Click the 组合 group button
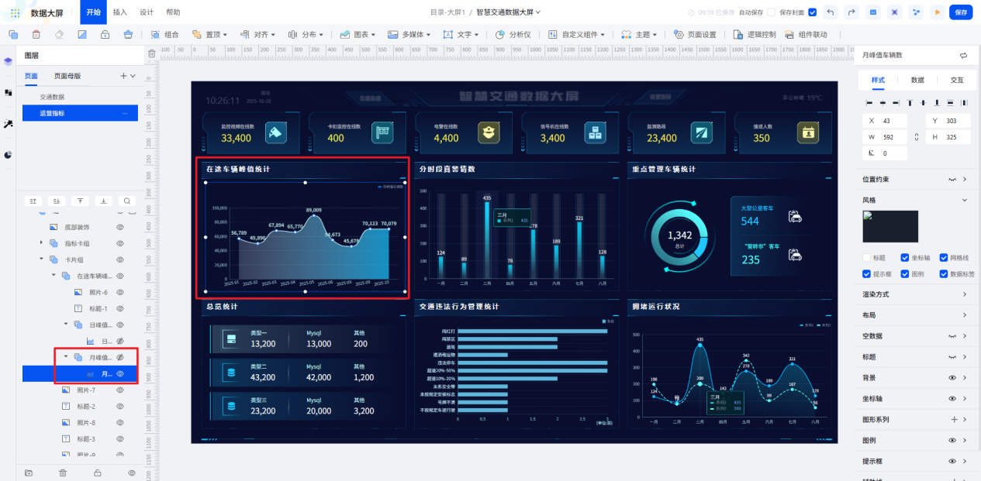 pos(164,34)
